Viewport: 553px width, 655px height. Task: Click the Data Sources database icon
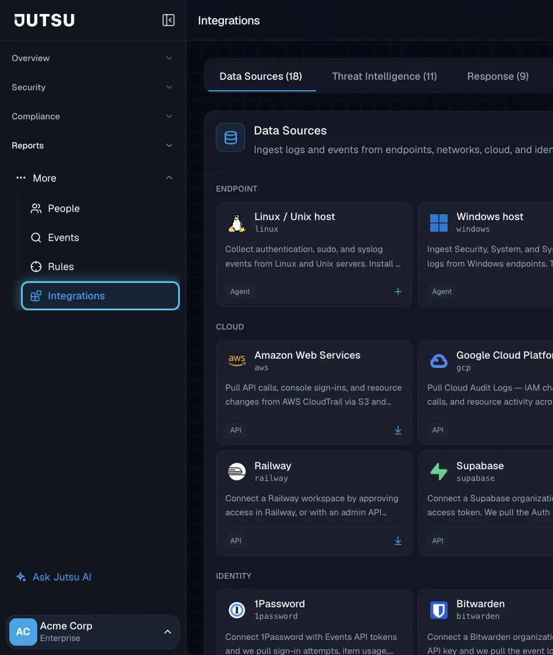point(231,137)
